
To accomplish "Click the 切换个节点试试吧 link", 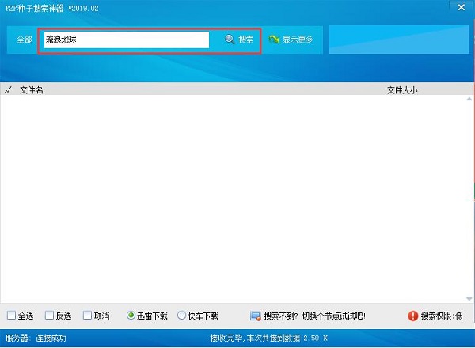I will pos(333,316).
